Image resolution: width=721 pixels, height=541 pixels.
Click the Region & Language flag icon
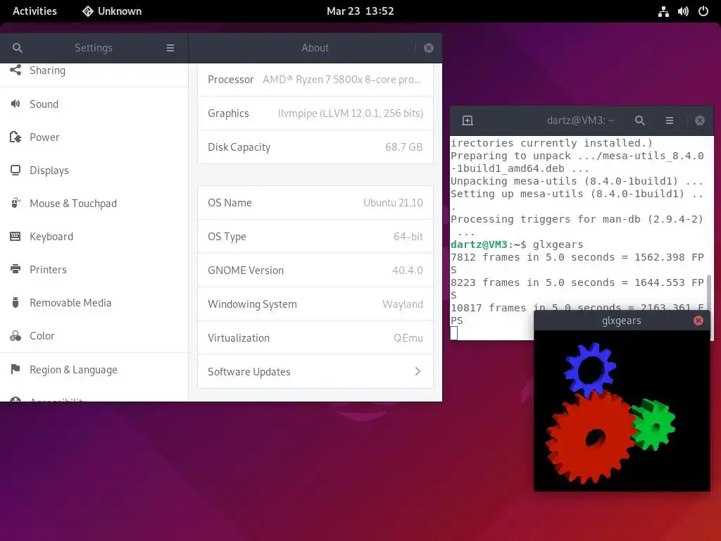click(15, 369)
